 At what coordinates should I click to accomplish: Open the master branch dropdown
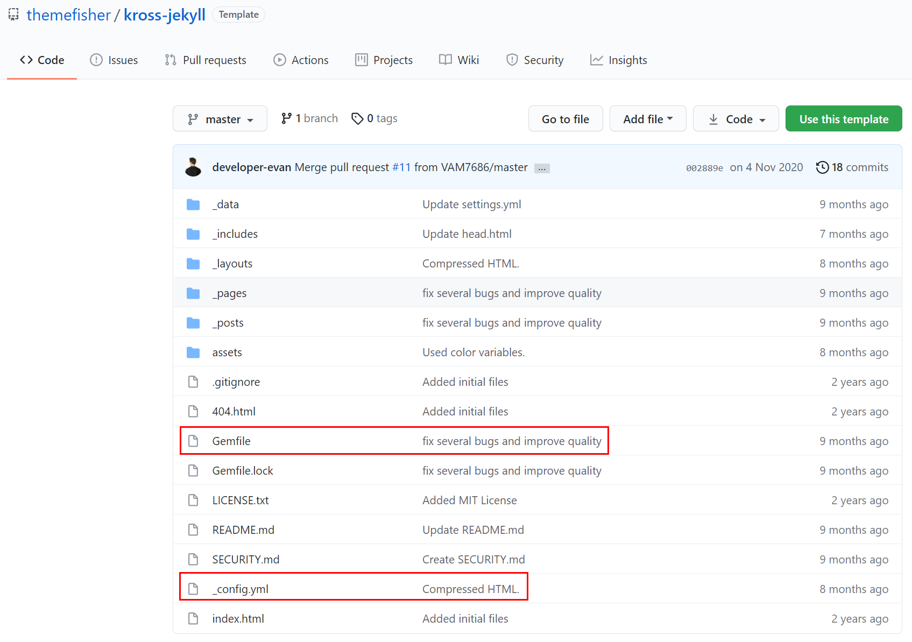tap(220, 119)
